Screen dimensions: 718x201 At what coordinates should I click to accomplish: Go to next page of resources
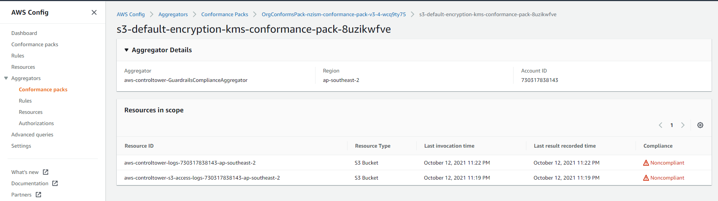[x=683, y=125]
